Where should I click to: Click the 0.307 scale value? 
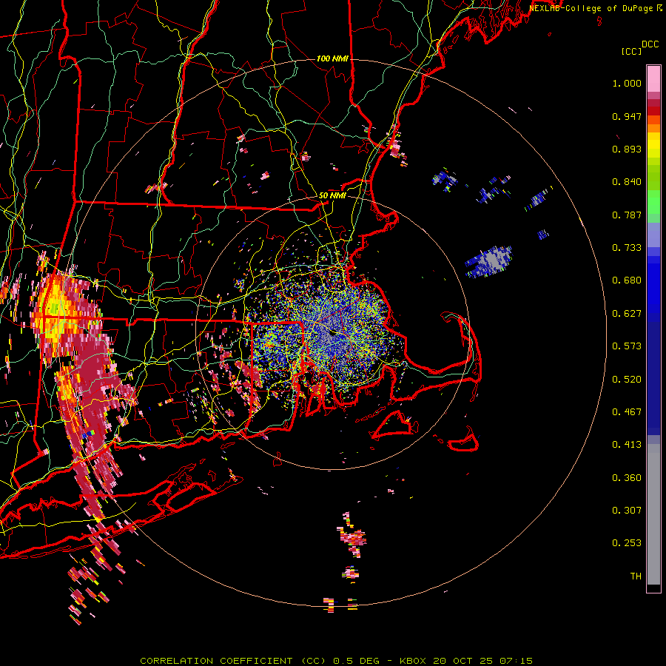627,511
